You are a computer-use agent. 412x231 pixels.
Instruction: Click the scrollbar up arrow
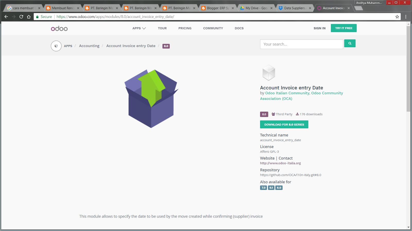pyautogui.click(x=408, y=24)
